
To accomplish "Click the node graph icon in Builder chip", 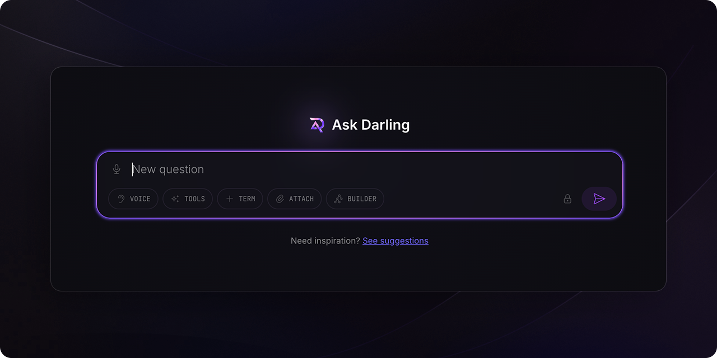I will [x=338, y=199].
